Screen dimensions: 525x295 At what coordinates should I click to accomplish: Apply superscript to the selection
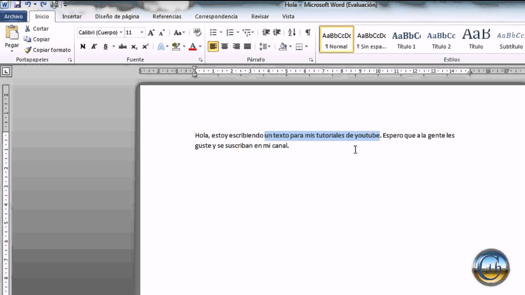coord(145,47)
